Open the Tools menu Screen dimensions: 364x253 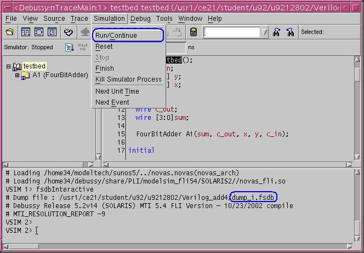pyautogui.click(x=164, y=18)
